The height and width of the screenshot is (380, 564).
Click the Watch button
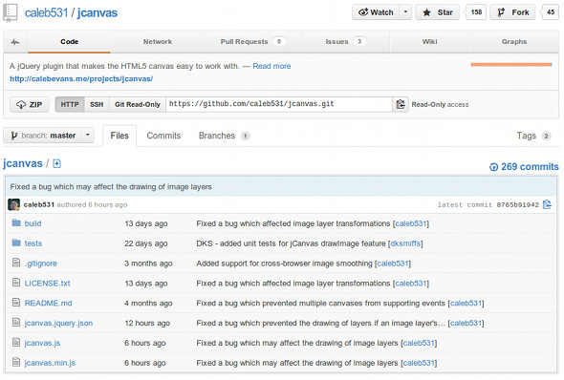click(x=376, y=12)
